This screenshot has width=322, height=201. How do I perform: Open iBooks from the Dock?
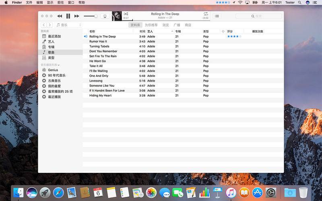pos(244,193)
